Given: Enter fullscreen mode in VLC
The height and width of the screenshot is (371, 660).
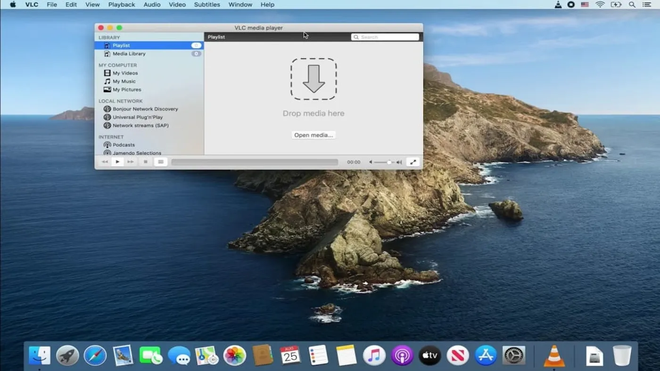Looking at the screenshot, I should pos(413,161).
